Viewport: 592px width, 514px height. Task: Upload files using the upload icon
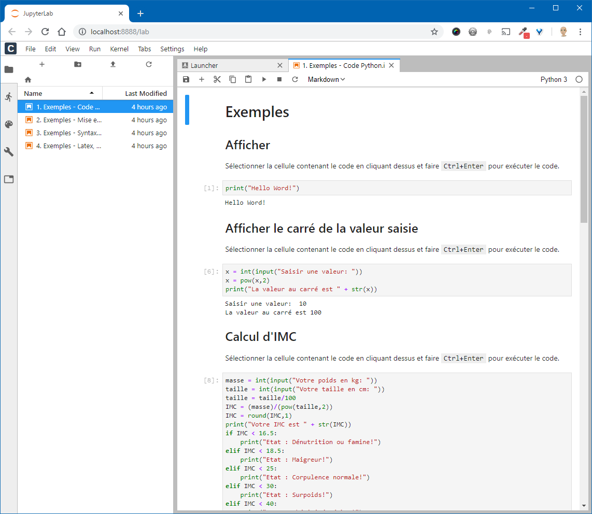tap(113, 64)
